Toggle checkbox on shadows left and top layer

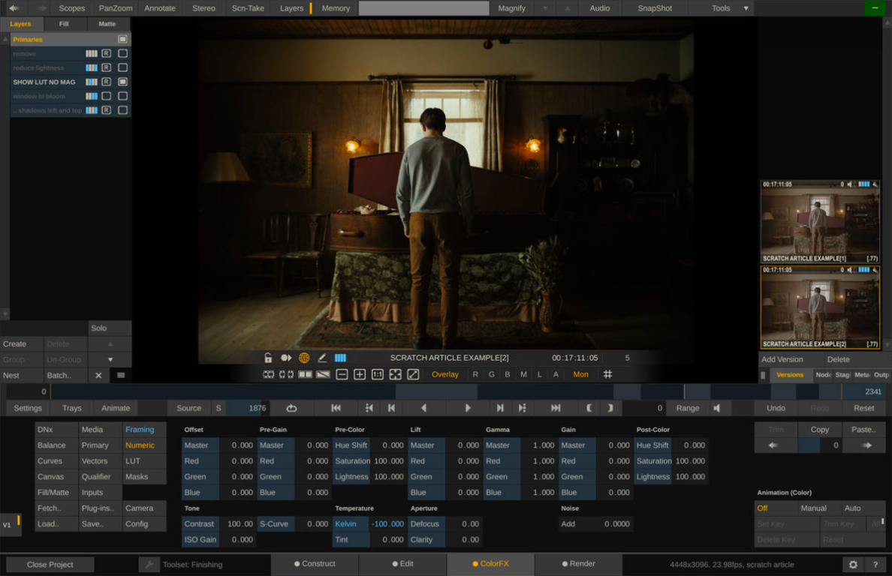point(122,110)
